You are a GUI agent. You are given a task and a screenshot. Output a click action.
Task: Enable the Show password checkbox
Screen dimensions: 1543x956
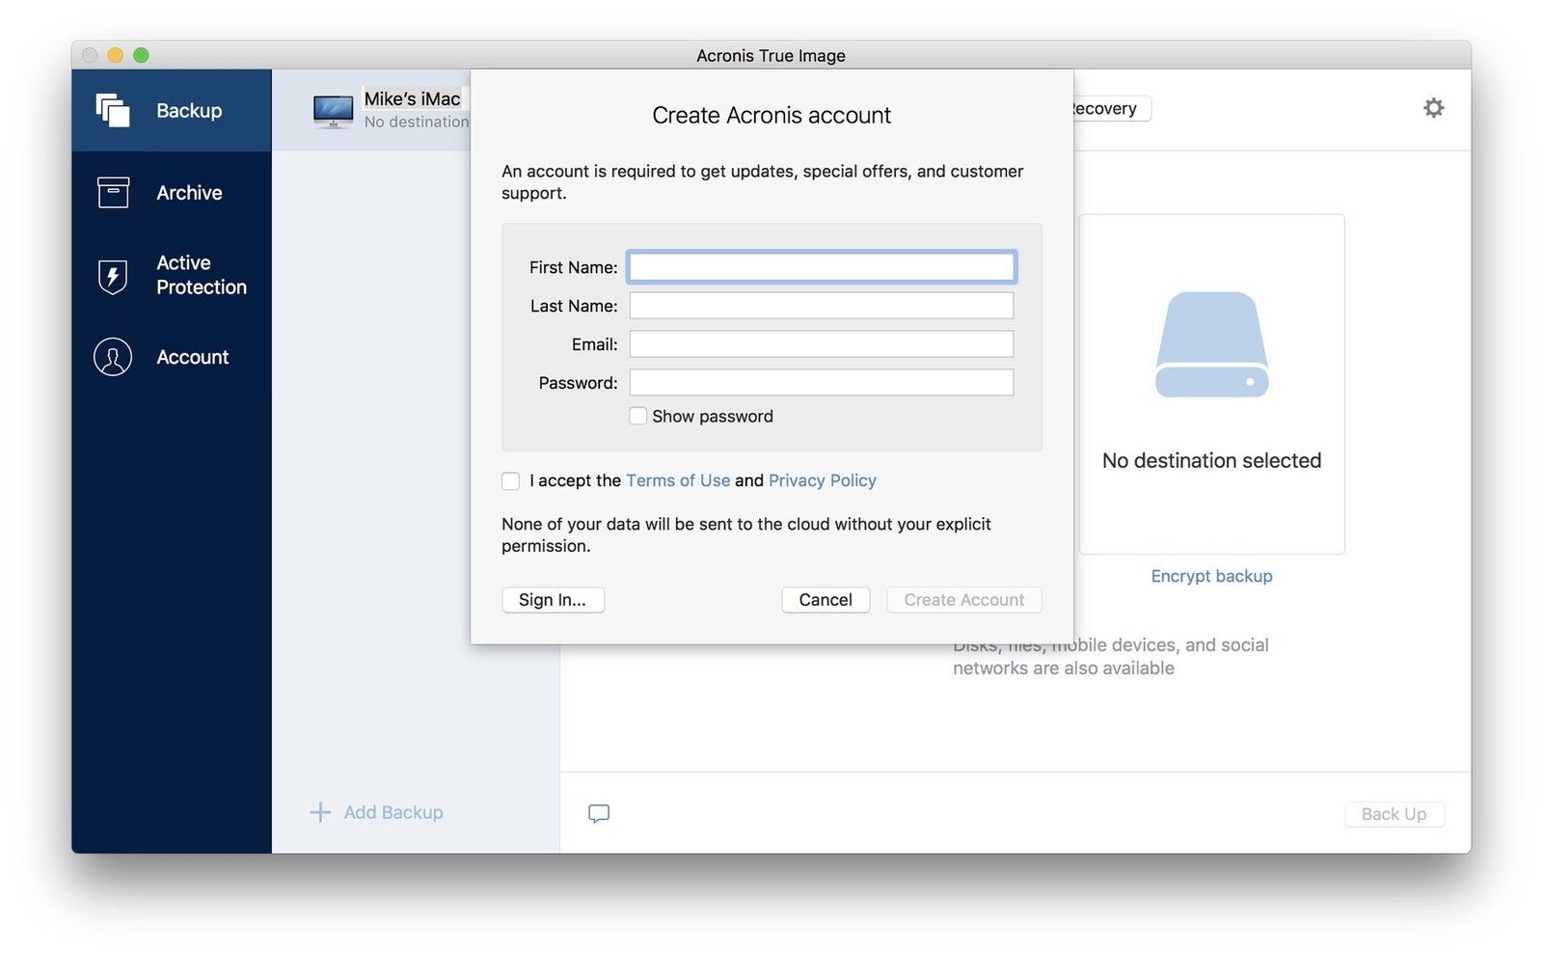[638, 416]
